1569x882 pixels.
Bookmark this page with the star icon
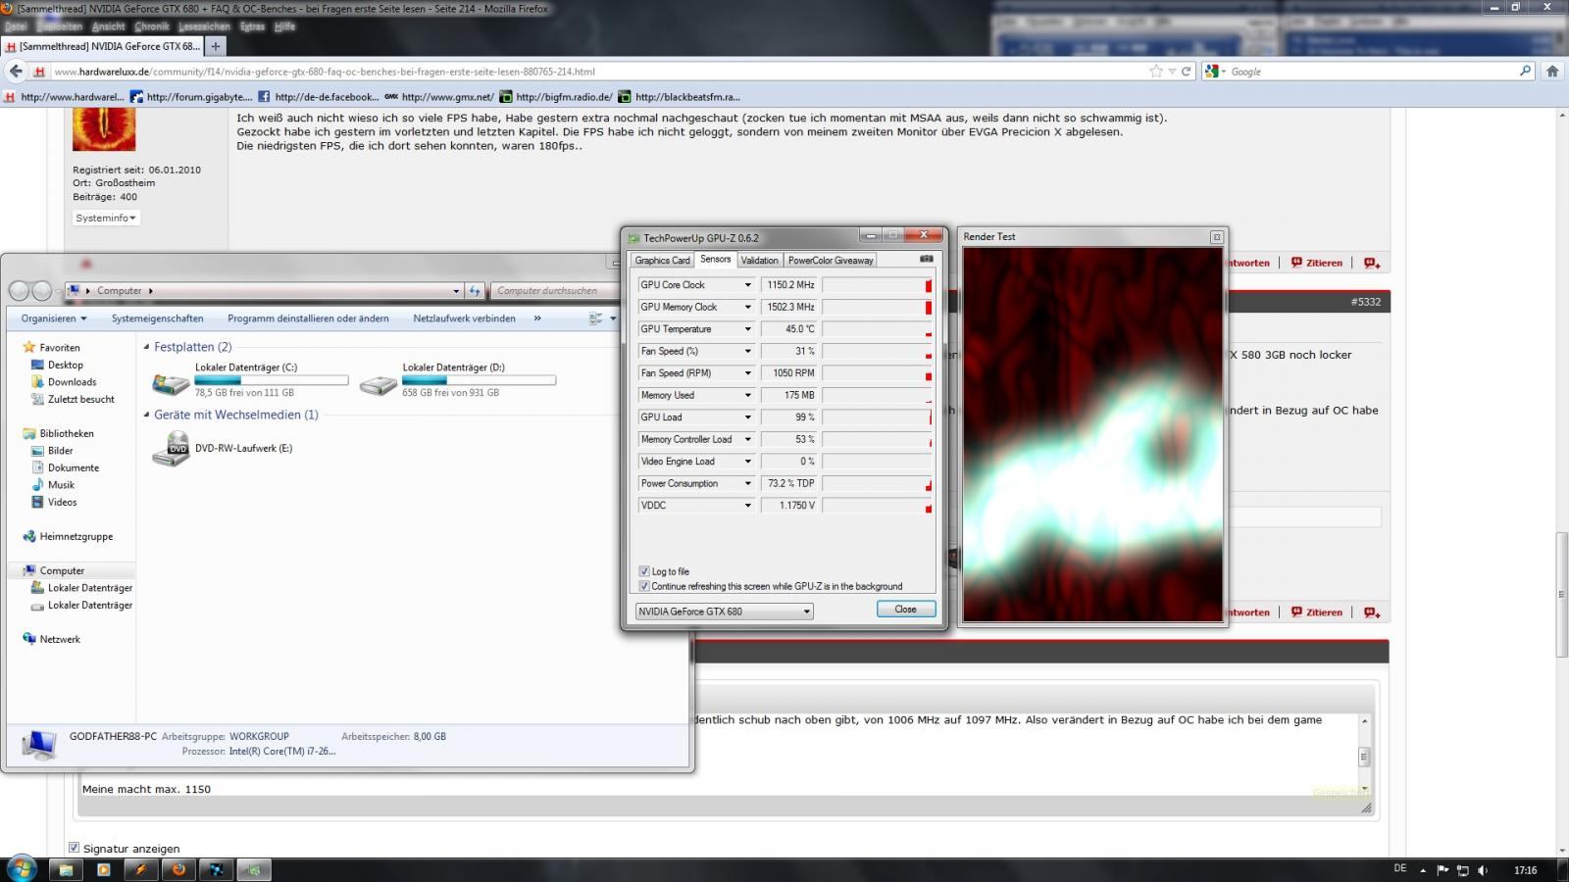[x=1156, y=72]
